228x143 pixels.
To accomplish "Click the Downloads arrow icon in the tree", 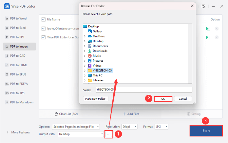I will tap(90, 51).
